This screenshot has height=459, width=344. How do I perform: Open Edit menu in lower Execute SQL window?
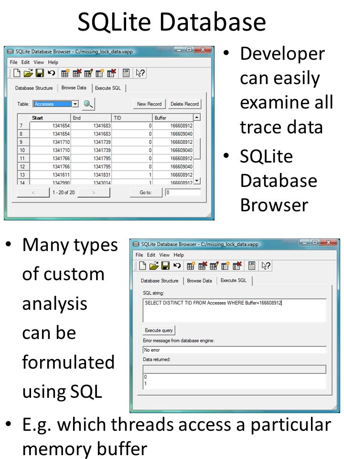pos(151,255)
